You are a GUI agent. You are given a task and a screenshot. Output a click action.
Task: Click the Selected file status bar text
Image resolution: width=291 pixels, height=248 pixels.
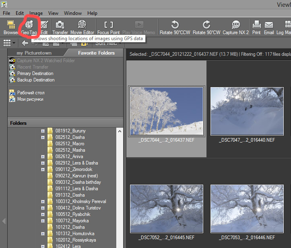click(x=210, y=54)
